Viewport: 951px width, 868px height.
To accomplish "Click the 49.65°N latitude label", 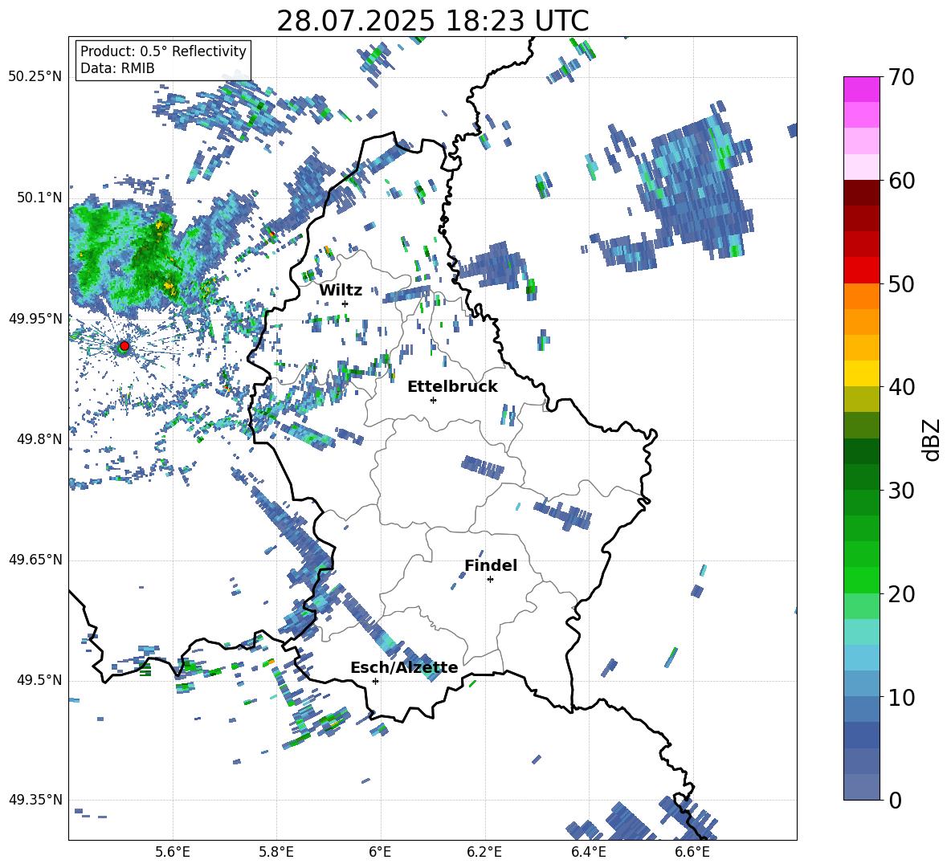I will coord(35,560).
